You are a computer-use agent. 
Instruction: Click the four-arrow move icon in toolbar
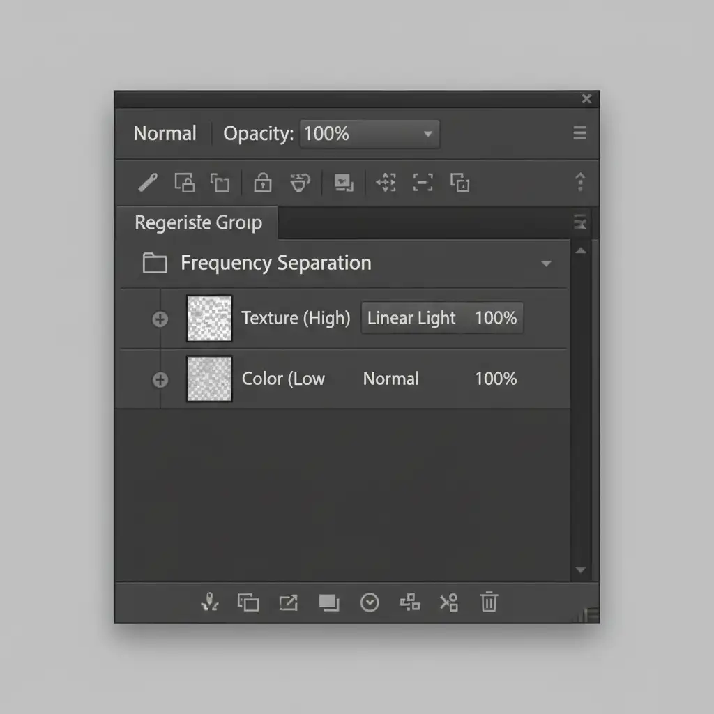(x=386, y=183)
